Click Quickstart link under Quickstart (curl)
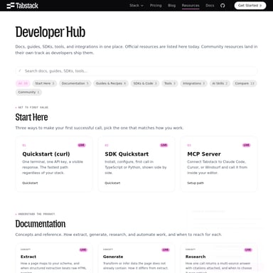This screenshot has width=273, height=273. click(x=30, y=183)
